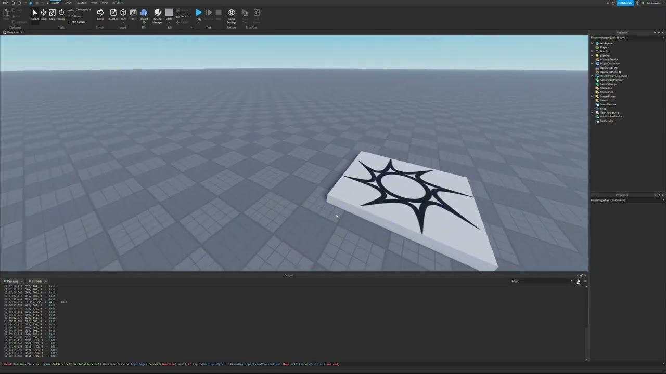Choose the Scale tool
666x374 pixels.
click(x=52, y=14)
